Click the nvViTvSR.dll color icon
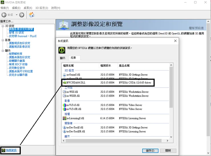211x156 pixels. pyautogui.click(x=64, y=109)
